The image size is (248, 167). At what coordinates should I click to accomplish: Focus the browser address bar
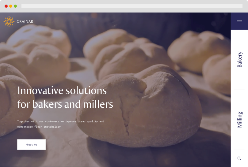[x=132, y=6]
